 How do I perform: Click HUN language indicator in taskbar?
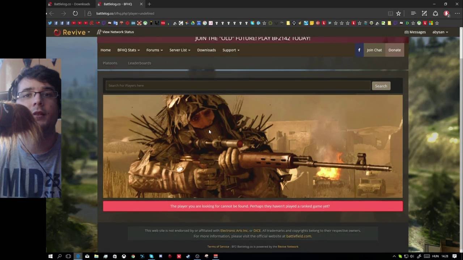[x=435, y=256]
